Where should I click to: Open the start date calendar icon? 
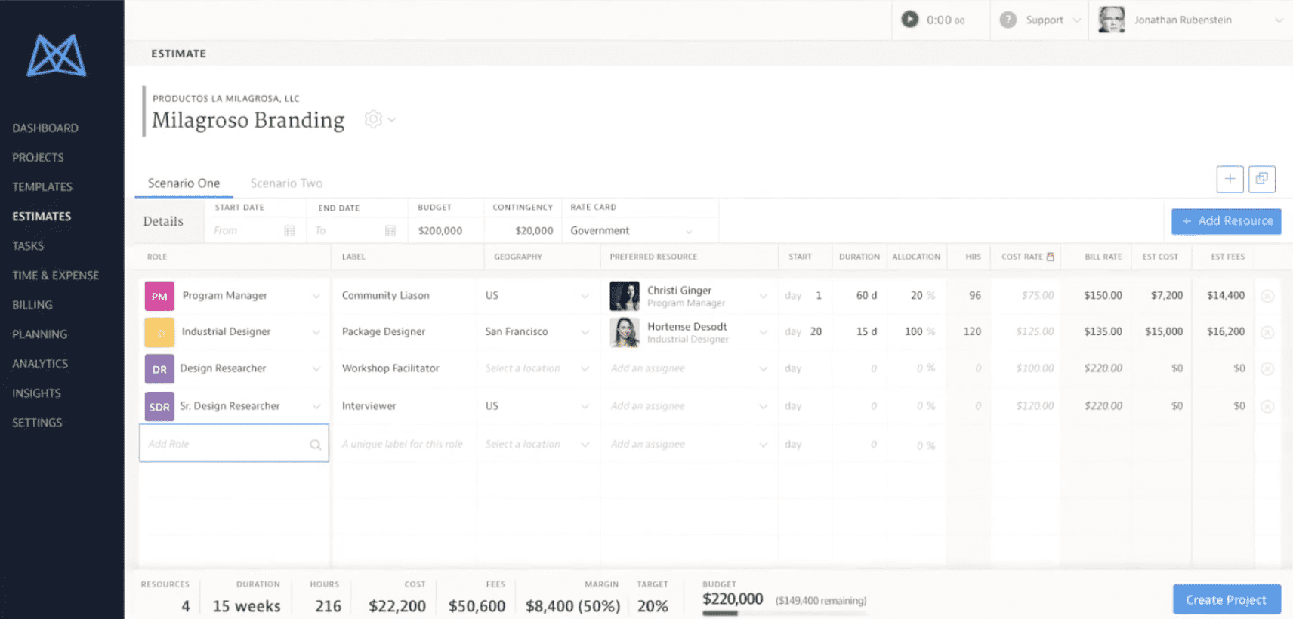289,231
